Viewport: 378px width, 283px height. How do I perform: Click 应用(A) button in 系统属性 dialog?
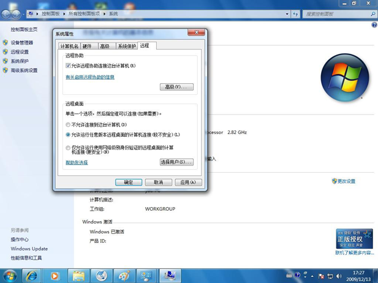pyautogui.click(x=188, y=183)
